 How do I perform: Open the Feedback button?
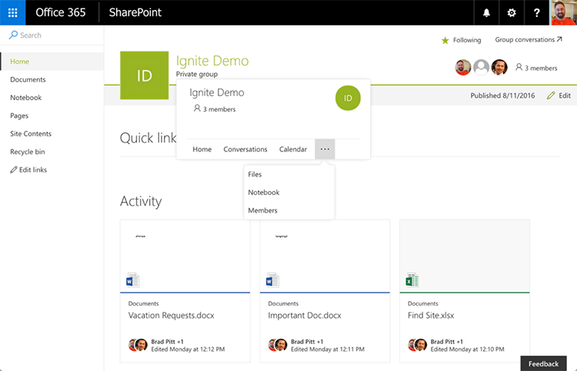point(543,363)
